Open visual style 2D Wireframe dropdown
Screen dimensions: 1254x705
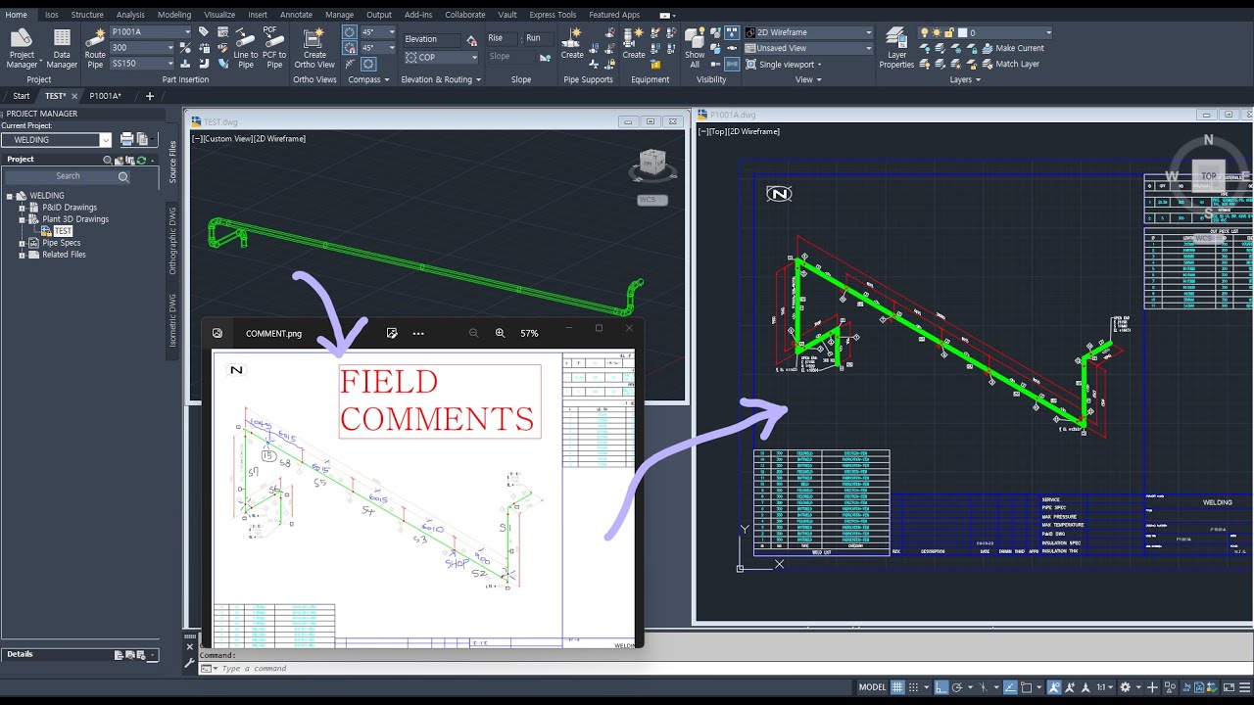pos(808,32)
